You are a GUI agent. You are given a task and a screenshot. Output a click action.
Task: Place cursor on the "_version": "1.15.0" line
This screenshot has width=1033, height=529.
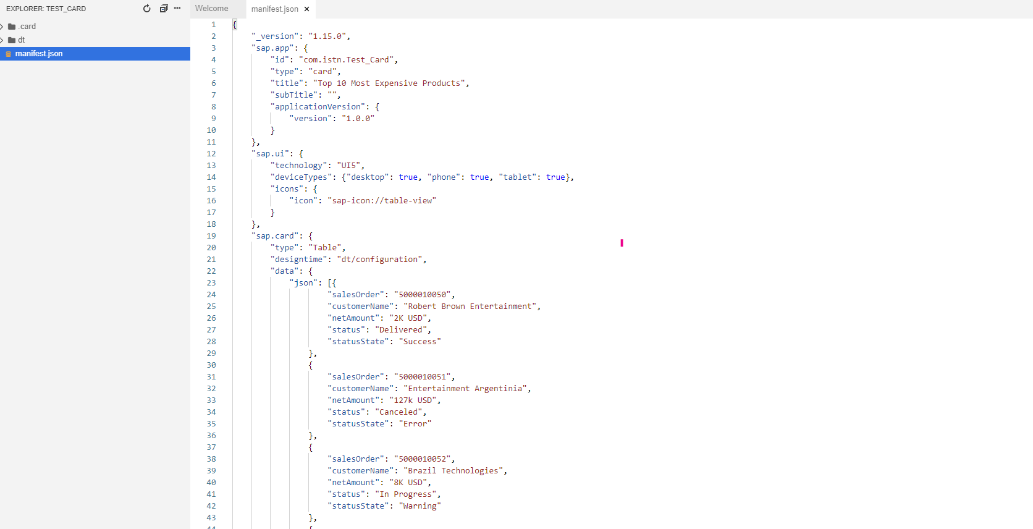[301, 36]
